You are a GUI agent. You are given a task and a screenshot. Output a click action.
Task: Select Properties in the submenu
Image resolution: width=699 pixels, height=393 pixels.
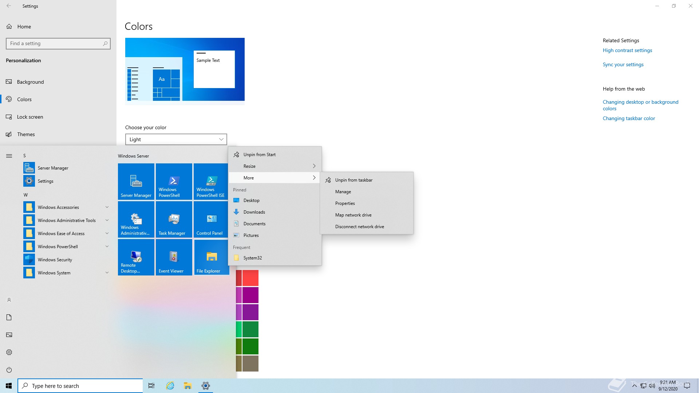(367, 203)
